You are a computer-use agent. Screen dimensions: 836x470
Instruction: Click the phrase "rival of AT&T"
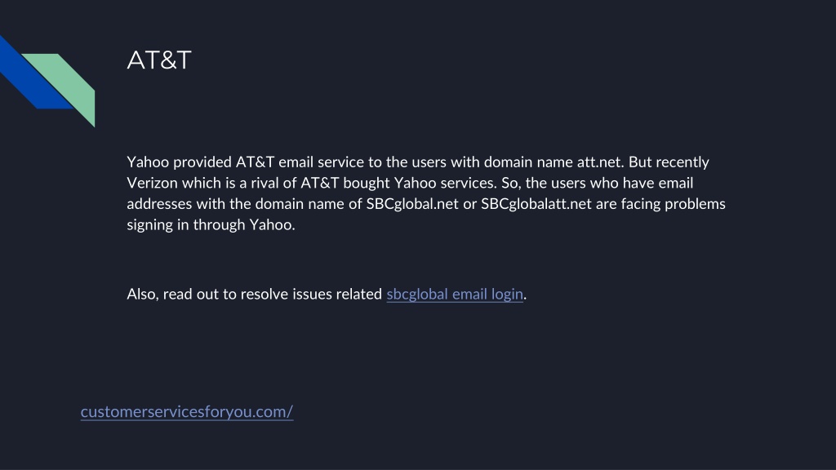click(x=295, y=183)
